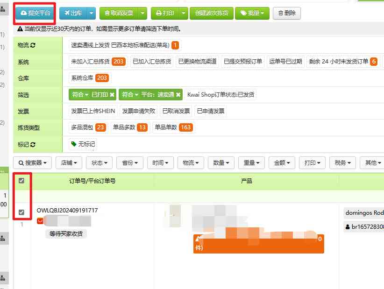
Task: Open the 时间 dropdown
Action: coord(160,162)
